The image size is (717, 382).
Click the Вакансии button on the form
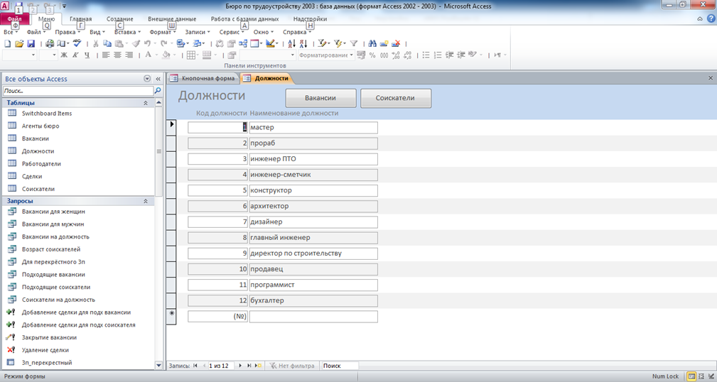[320, 98]
